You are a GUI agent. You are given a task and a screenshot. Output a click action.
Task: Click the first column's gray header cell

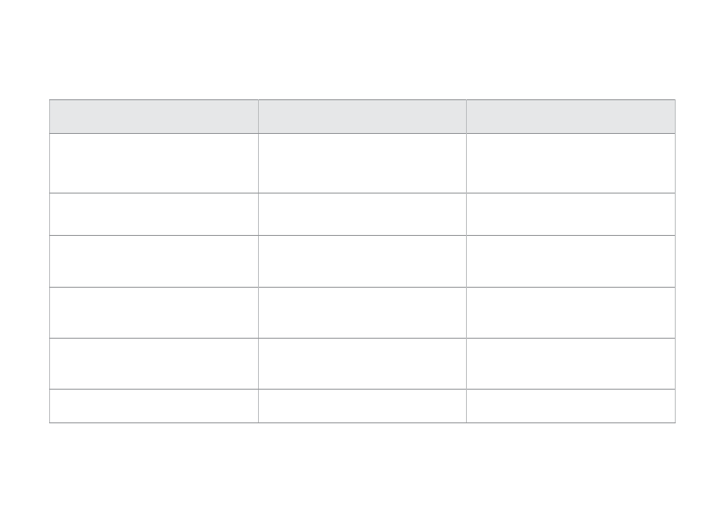pos(154,117)
